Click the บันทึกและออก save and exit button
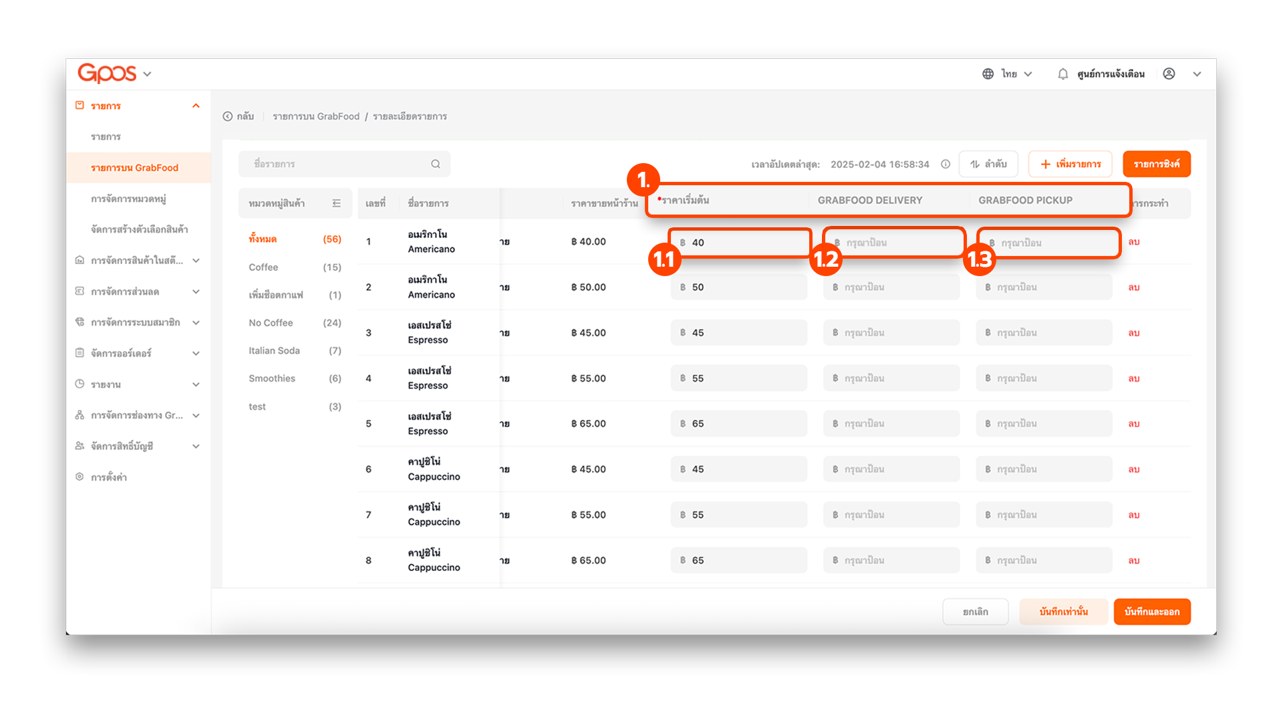The width and height of the screenshot is (1283, 722). coord(1152,612)
